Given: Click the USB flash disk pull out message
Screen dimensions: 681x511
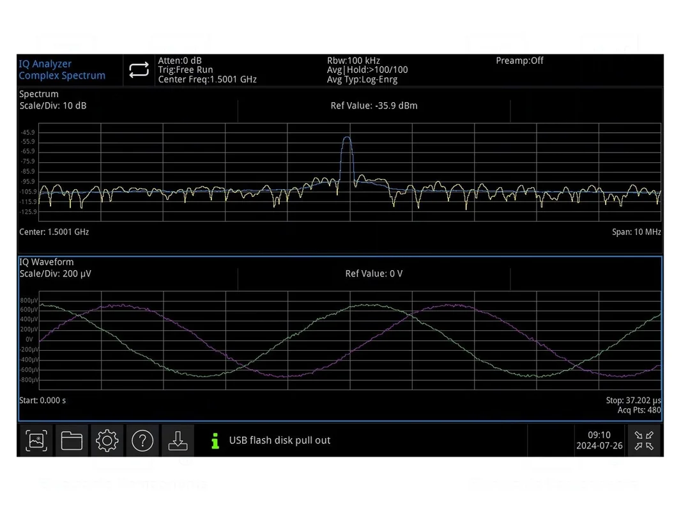Looking at the screenshot, I should (280, 441).
